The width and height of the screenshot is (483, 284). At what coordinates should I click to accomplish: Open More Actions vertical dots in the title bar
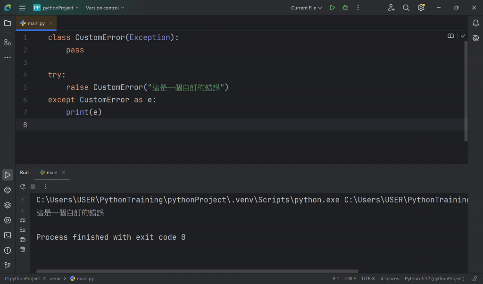(358, 8)
